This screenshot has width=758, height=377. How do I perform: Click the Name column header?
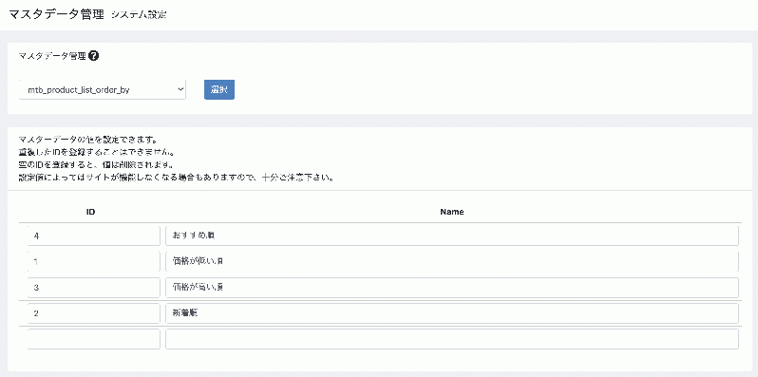tap(452, 212)
